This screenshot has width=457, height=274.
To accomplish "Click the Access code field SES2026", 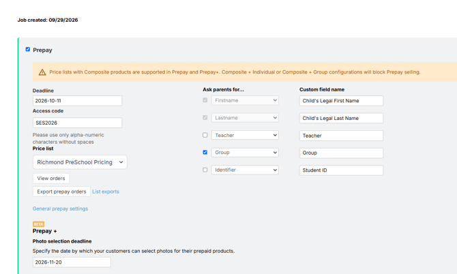I will coord(77,123).
